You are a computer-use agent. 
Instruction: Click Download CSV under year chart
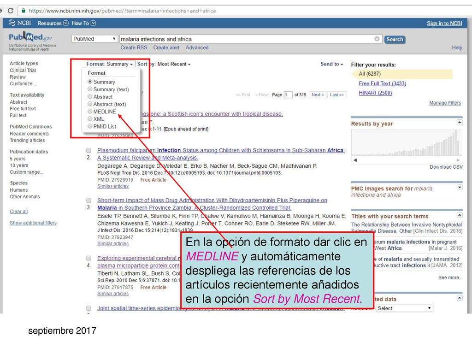tap(446, 167)
